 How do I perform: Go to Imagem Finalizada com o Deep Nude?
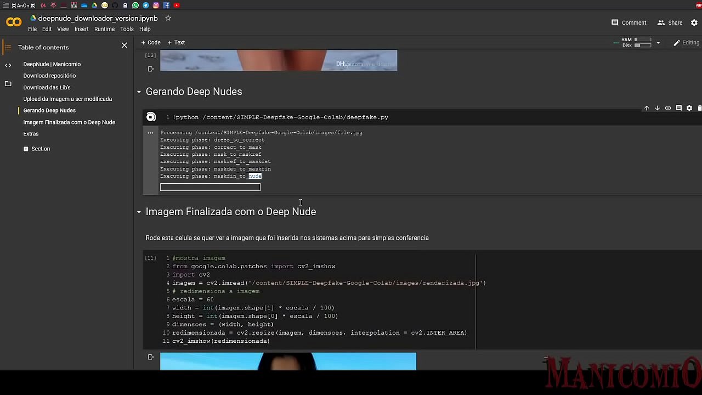tap(69, 122)
